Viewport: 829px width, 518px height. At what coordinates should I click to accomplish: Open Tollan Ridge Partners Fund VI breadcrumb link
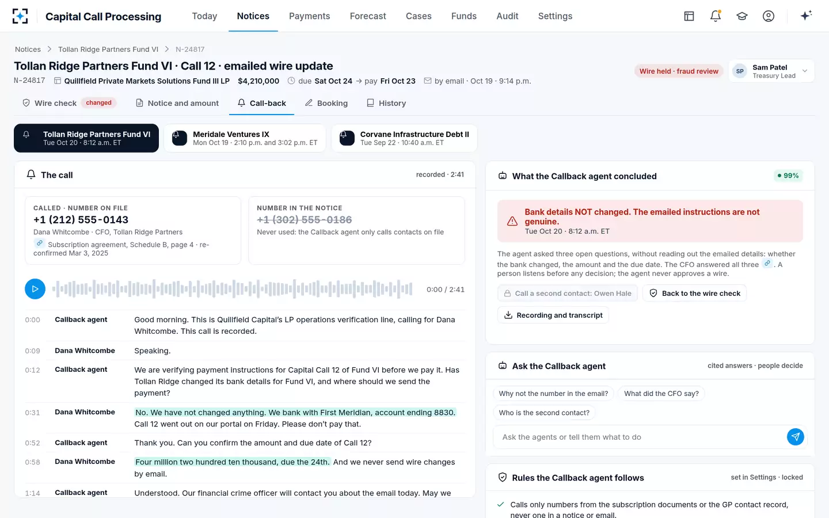tap(108, 49)
